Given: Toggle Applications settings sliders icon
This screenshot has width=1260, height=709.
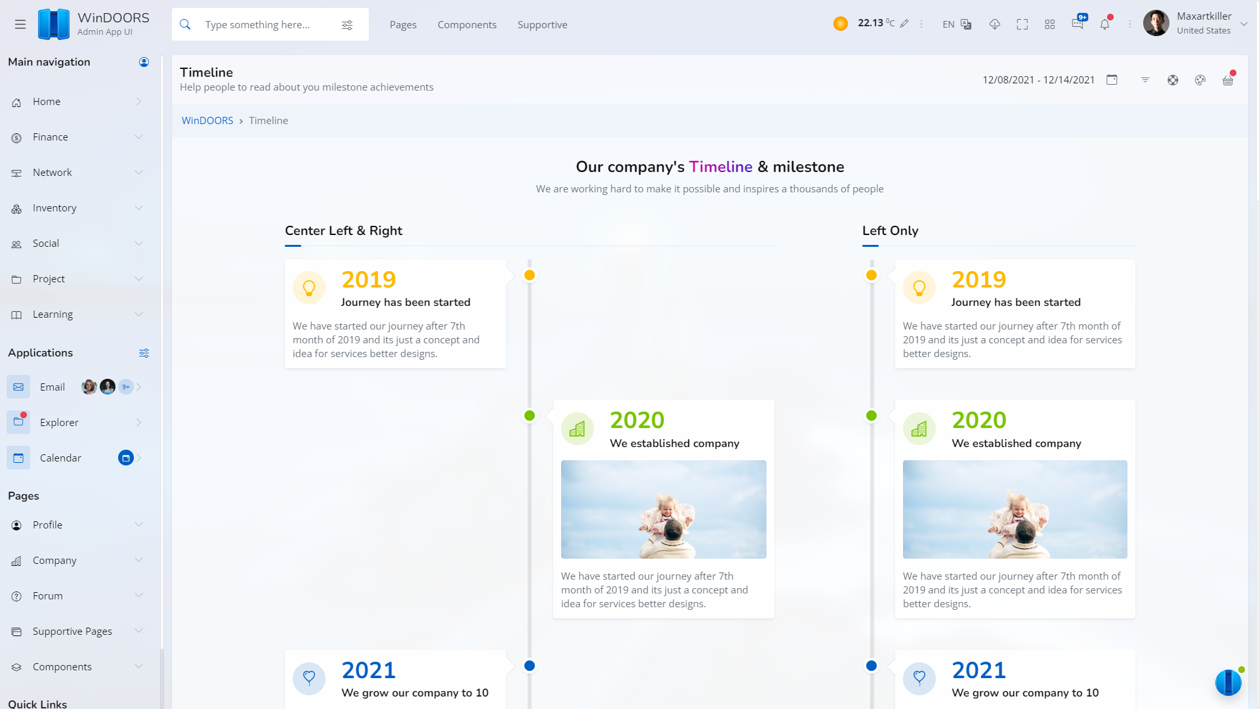Looking at the screenshot, I should pyautogui.click(x=144, y=353).
